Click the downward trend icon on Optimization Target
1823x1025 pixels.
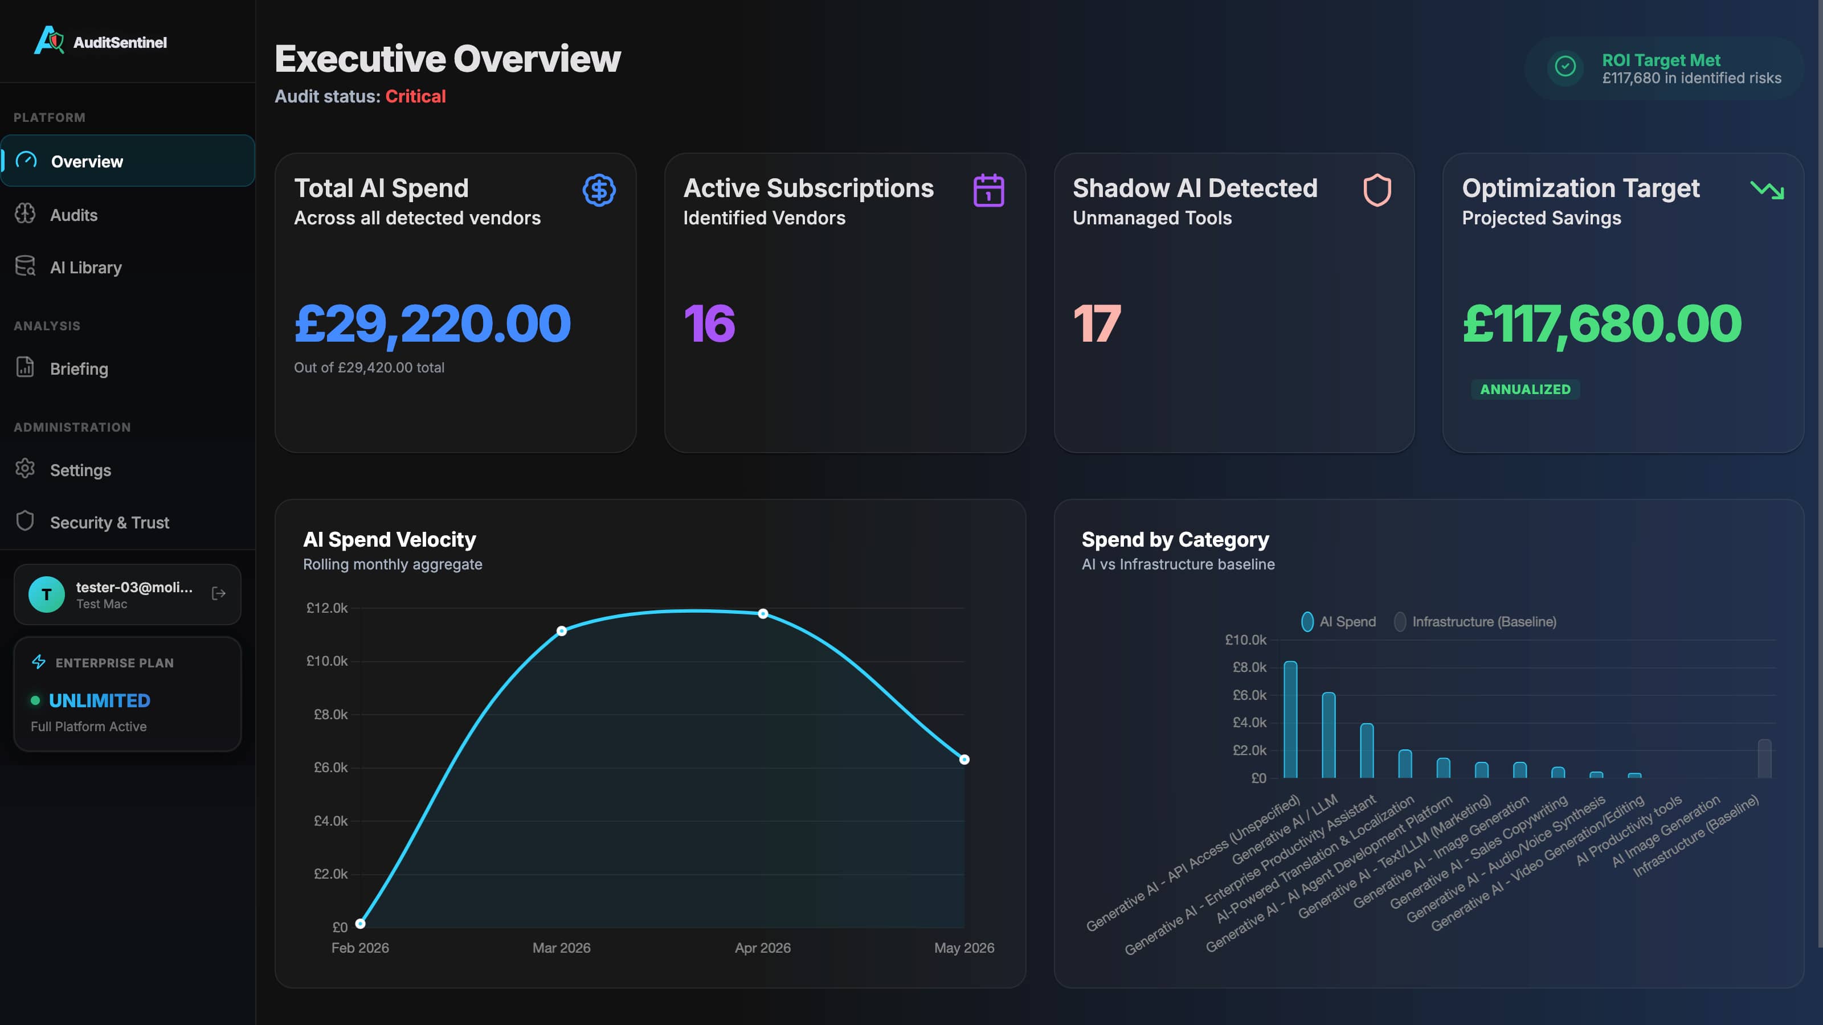pos(1767,190)
